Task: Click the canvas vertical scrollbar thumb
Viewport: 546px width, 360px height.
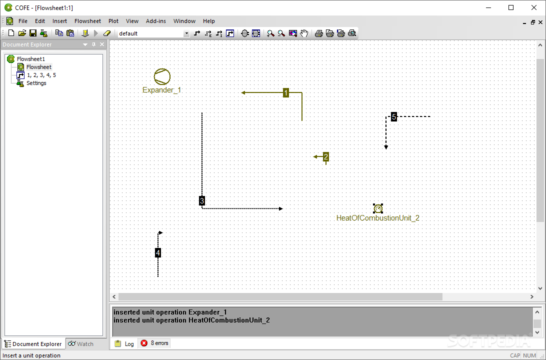Action: (x=539, y=140)
